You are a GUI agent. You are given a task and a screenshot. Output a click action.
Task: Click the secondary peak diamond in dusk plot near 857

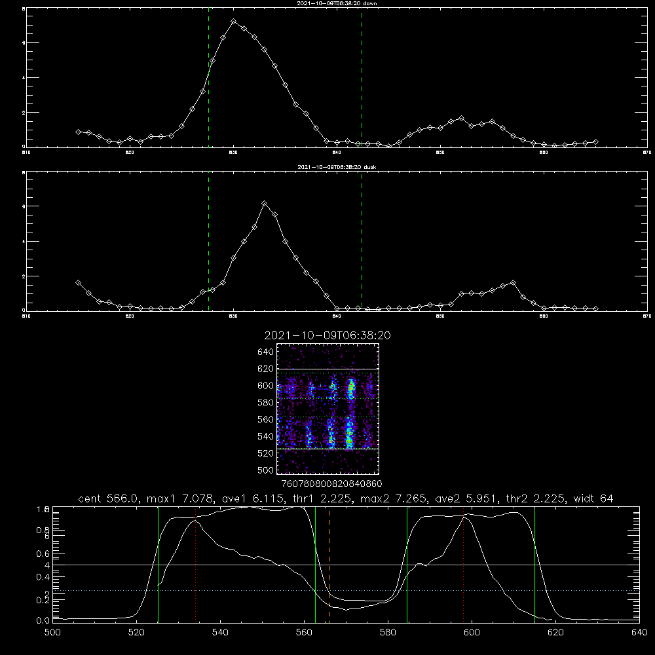tap(513, 283)
